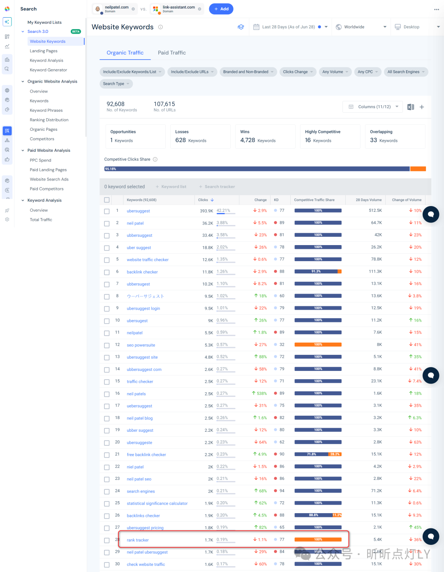
Task: Open the Any Volume filter dropdown
Action: click(x=335, y=72)
